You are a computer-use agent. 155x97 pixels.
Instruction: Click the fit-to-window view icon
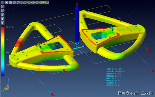click(x=7, y=3)
